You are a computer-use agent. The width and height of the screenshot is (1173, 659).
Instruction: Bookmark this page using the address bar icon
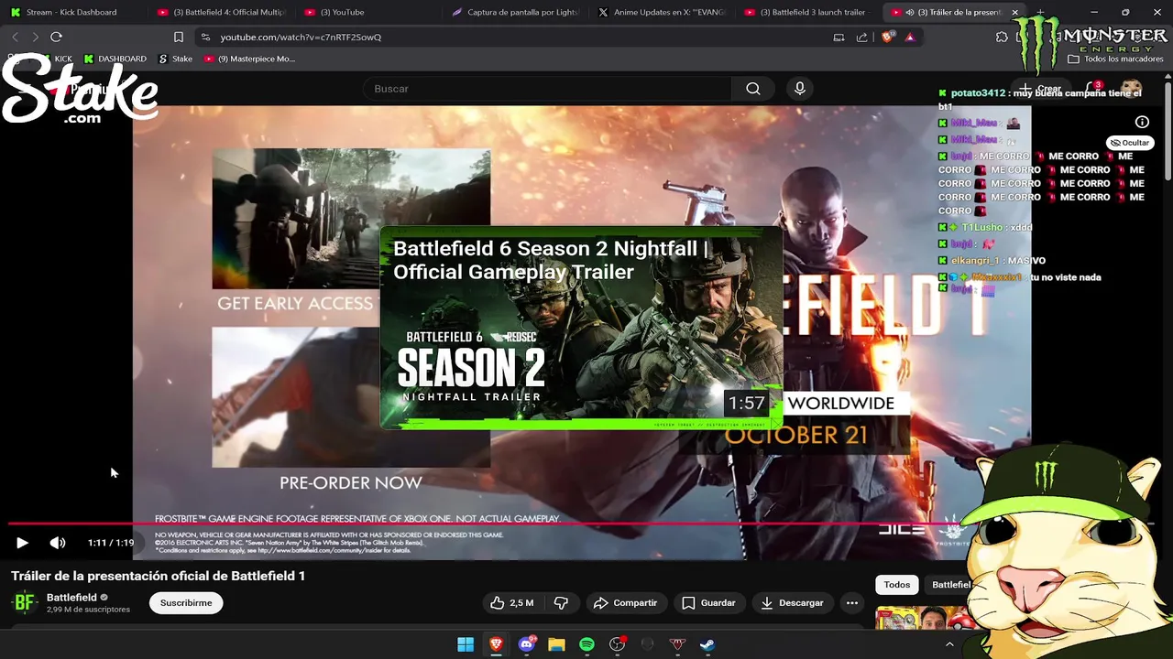pyautogui.click(x=179, y=37)
